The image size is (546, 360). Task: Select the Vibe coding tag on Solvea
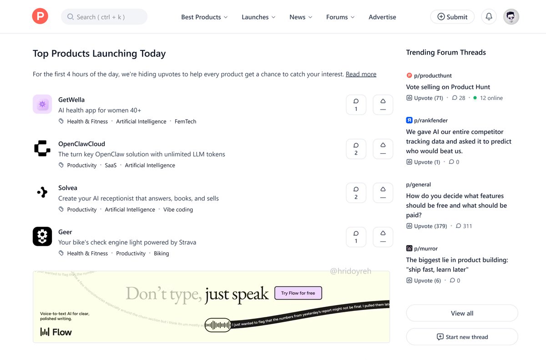click(x=178, y=210)
